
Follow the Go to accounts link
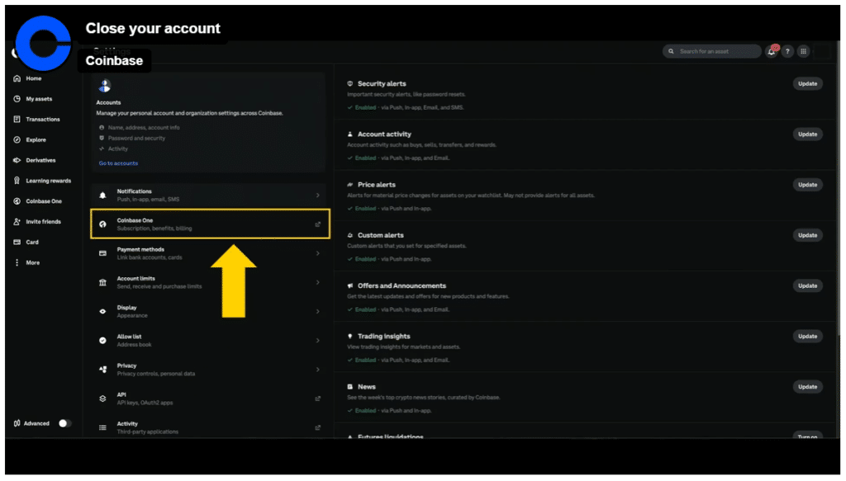pos(118,163)
